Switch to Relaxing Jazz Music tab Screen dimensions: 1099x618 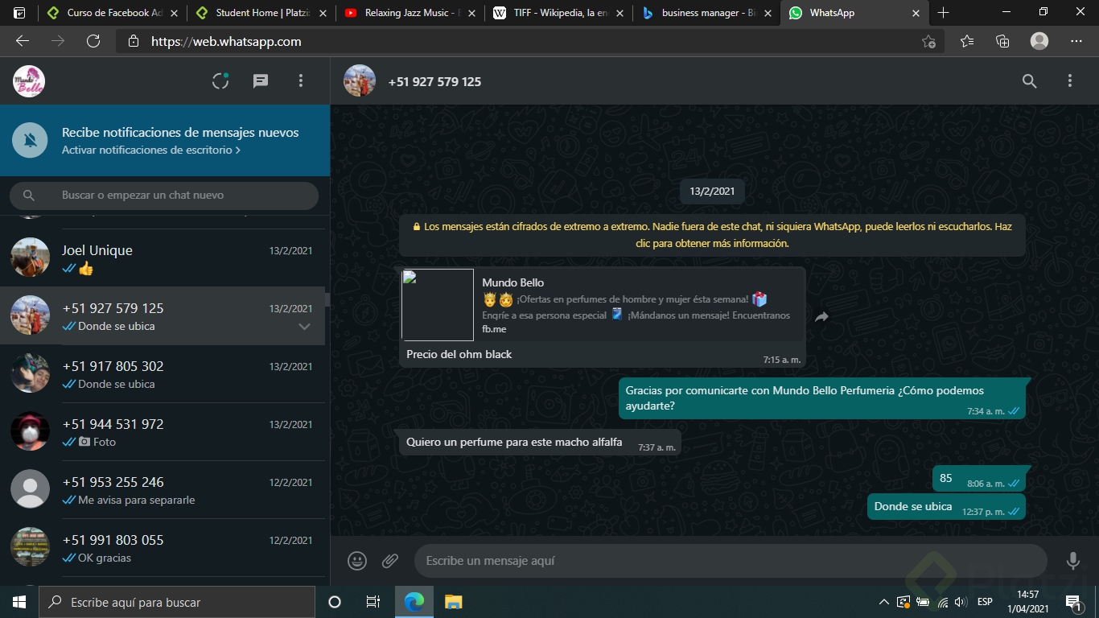tap(410, 13)
